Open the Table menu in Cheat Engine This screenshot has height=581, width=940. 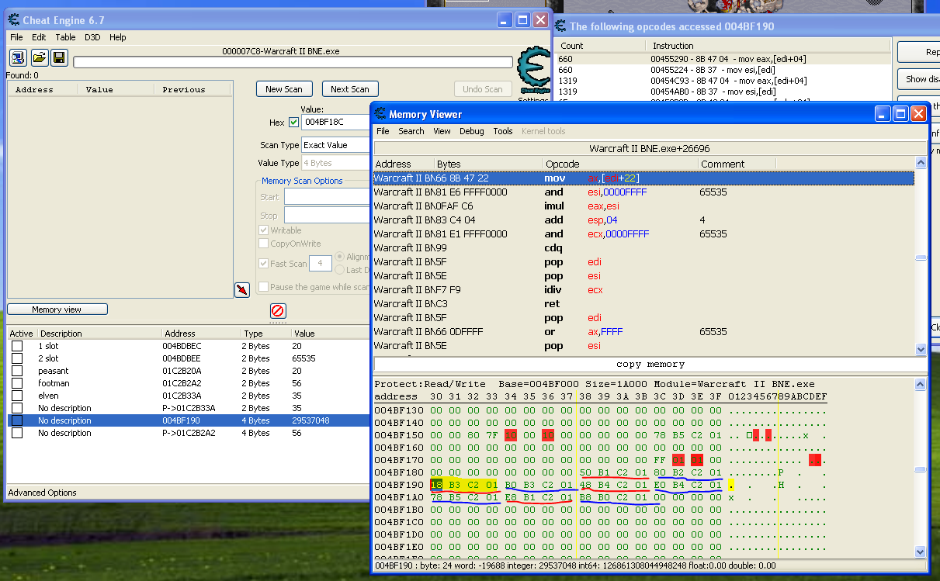click(65, 37)
